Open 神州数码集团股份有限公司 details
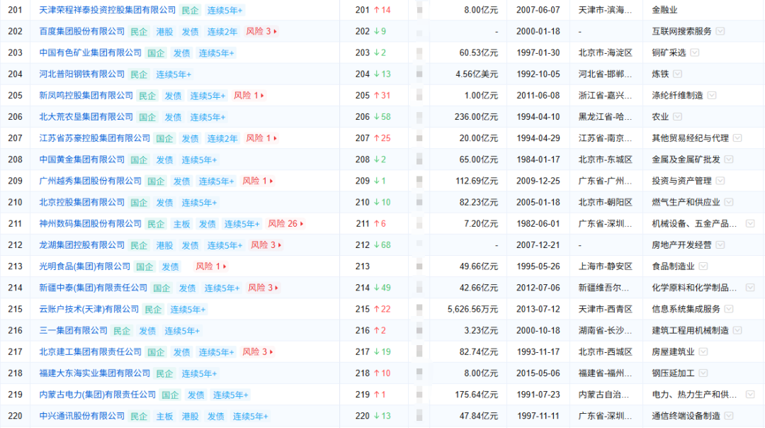 90,224
